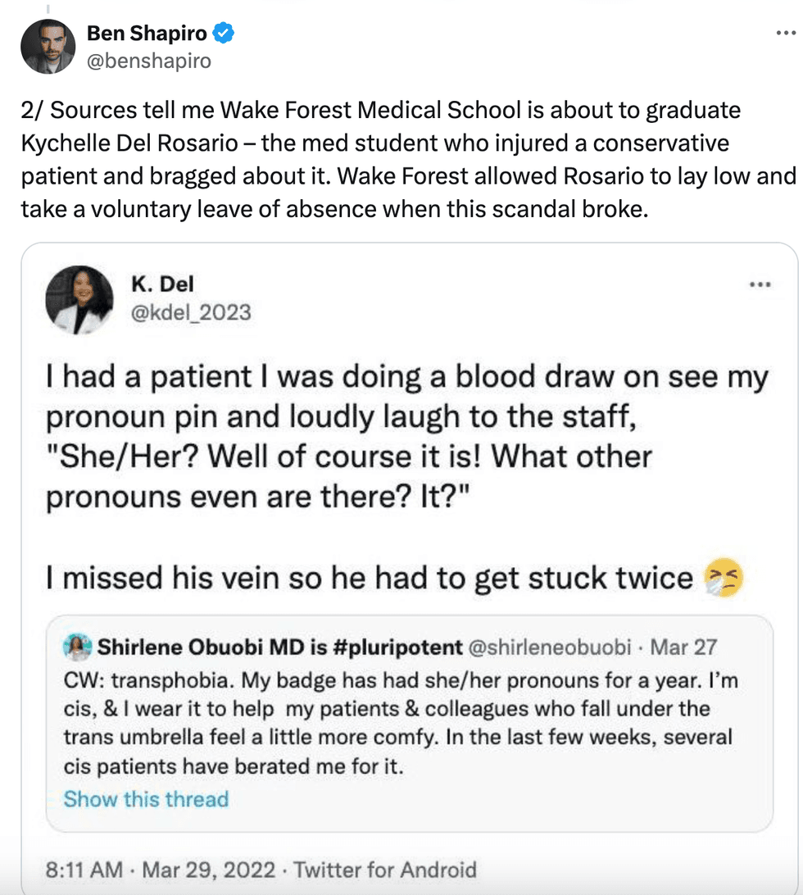The image size is (803, 895).
Task: Open the quoted tweet's three-dot menu
Action: (x=760, y=284)
